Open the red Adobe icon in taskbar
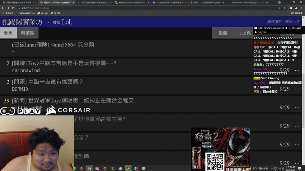Screen dimensions: 305x171 tap(82, 169)
